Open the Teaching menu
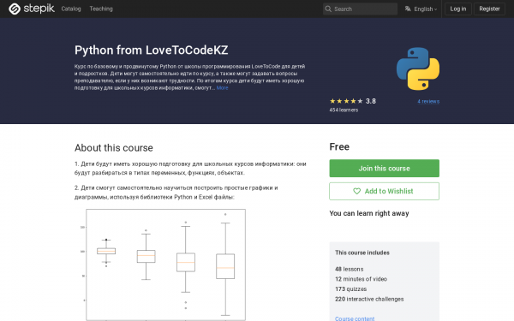This screenshot has width=514, height=321. pyautogui.click(x=101, y=9)
